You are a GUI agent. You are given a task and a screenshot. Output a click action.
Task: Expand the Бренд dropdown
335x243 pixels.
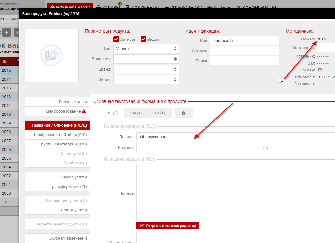tap(146, 69)
